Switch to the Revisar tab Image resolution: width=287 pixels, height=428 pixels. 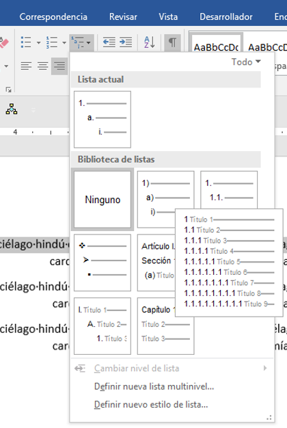123,16
